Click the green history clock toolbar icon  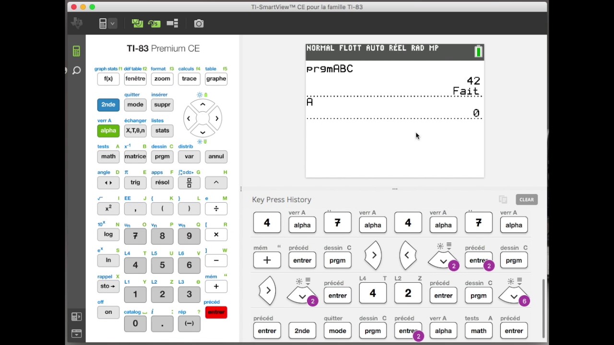[154, 23]
